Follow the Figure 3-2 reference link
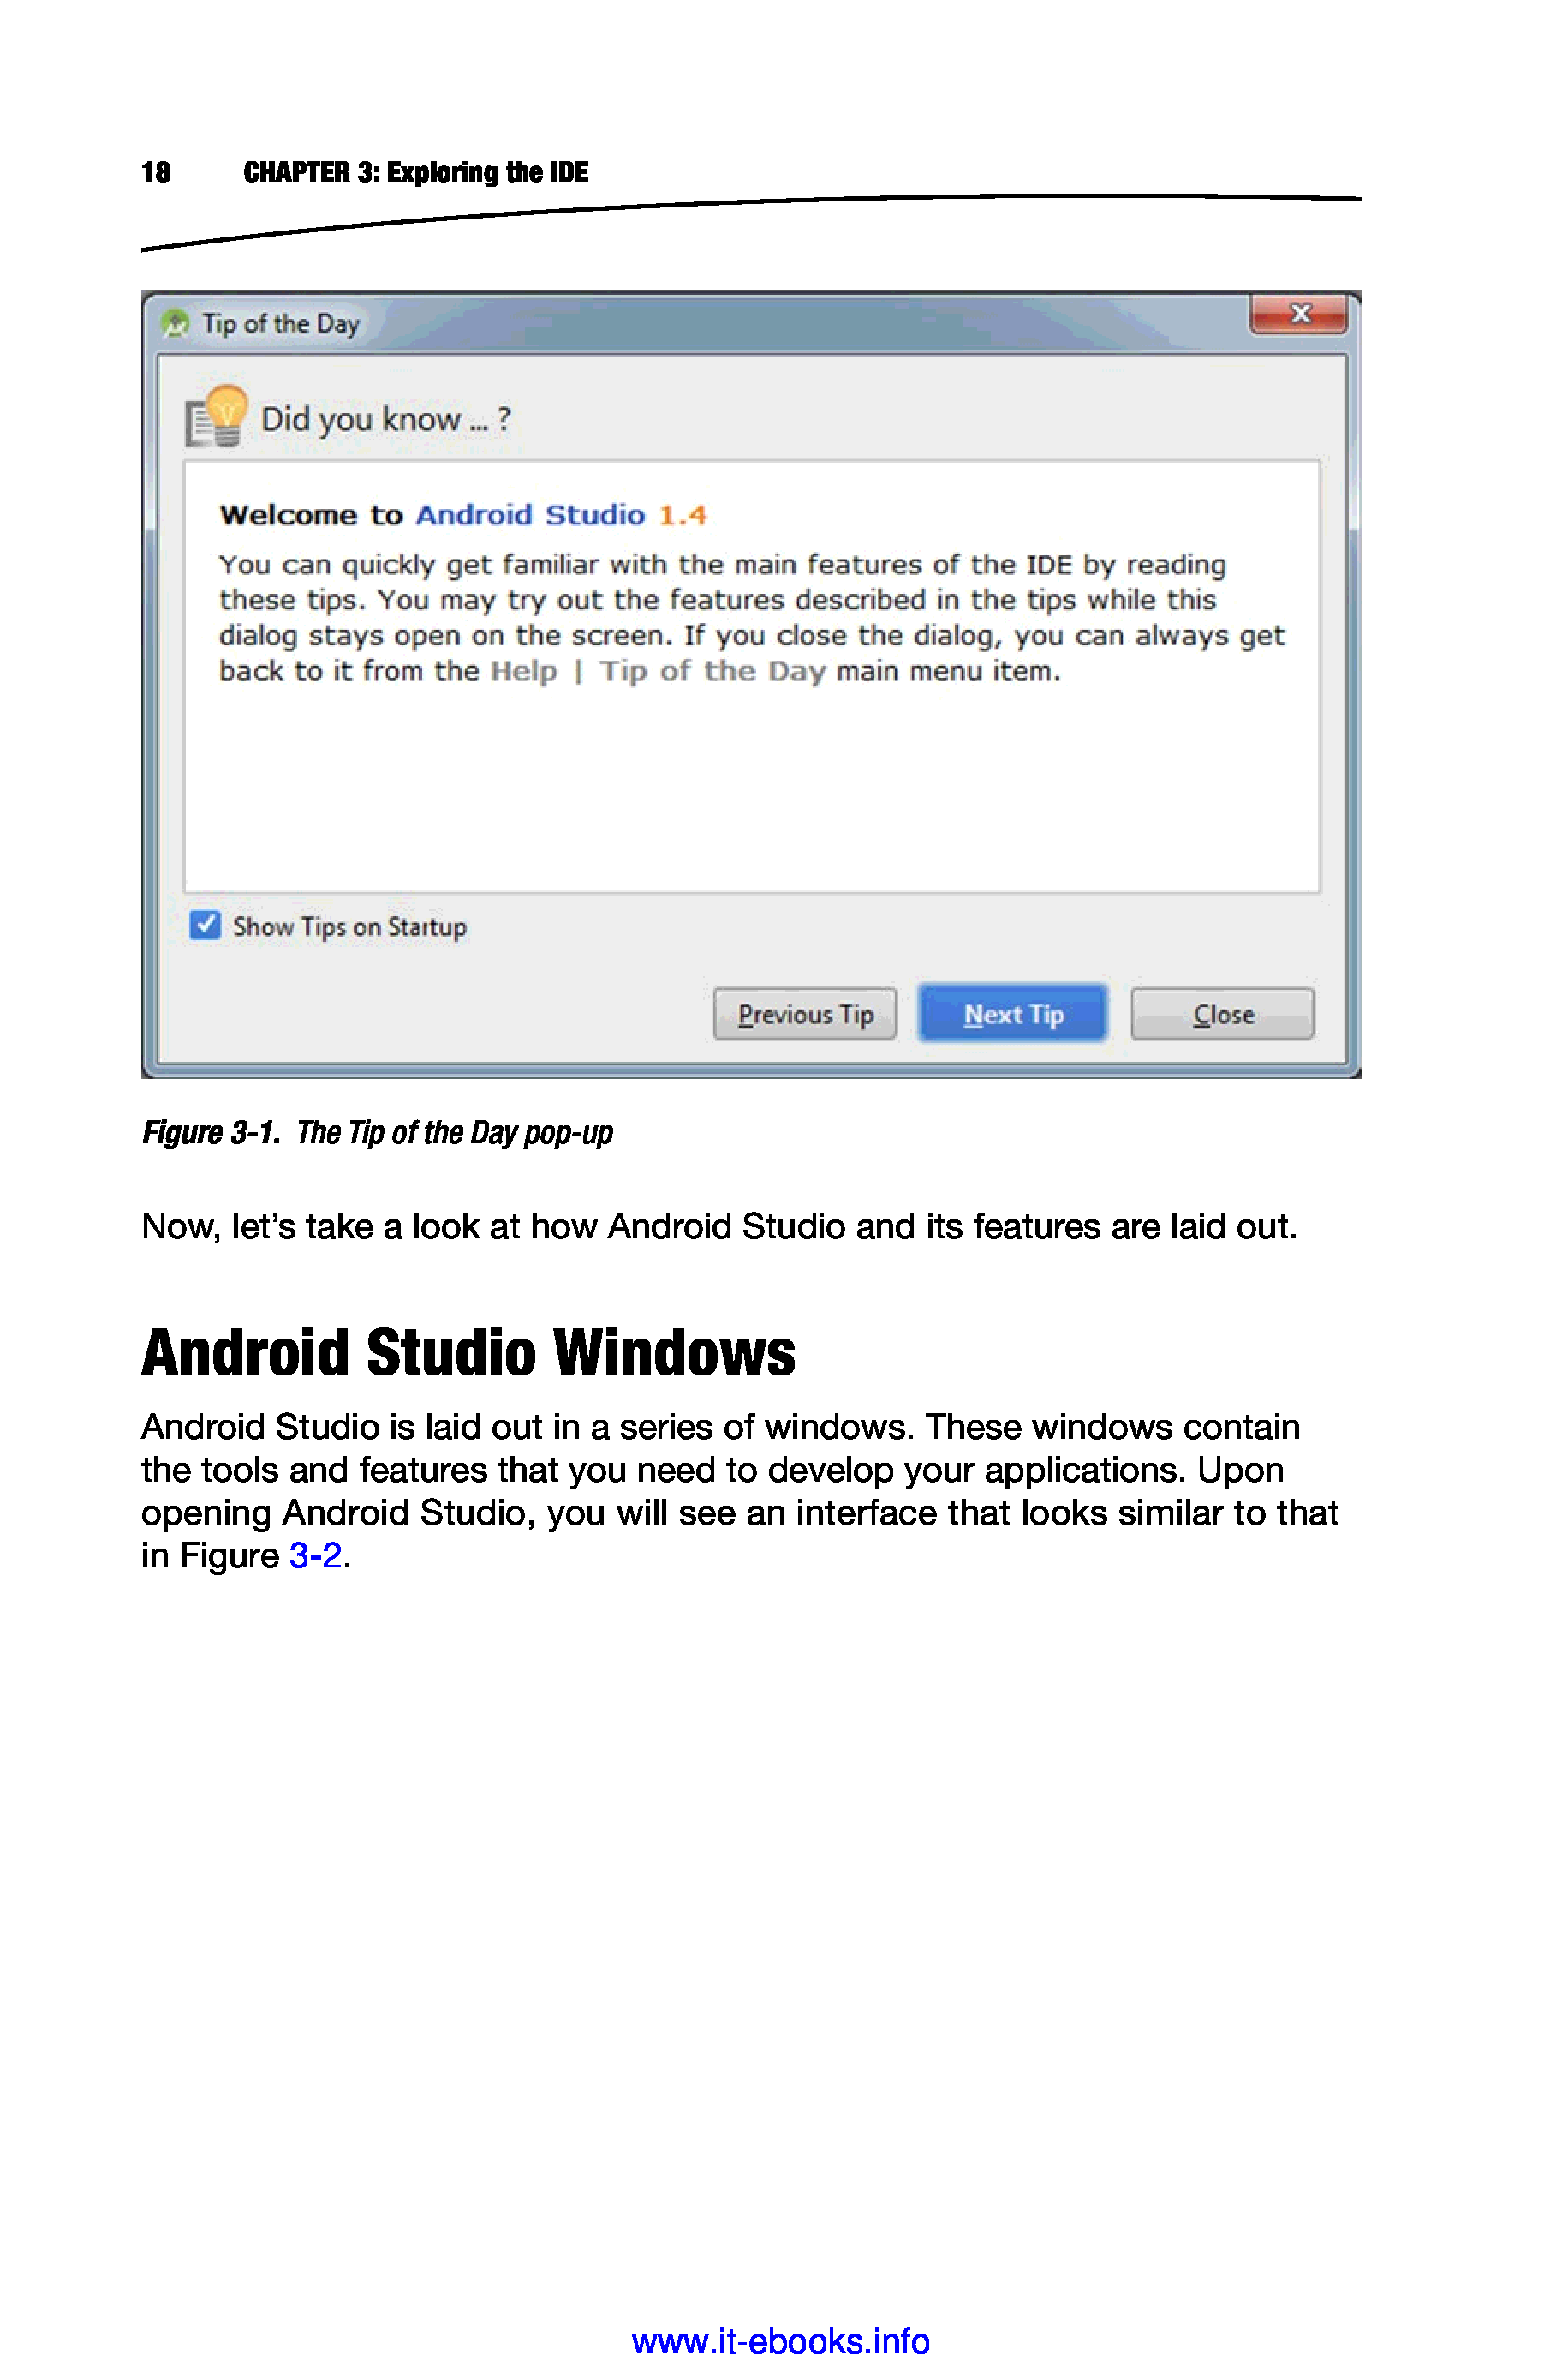1568x2379 pixels. (315, 1555)
